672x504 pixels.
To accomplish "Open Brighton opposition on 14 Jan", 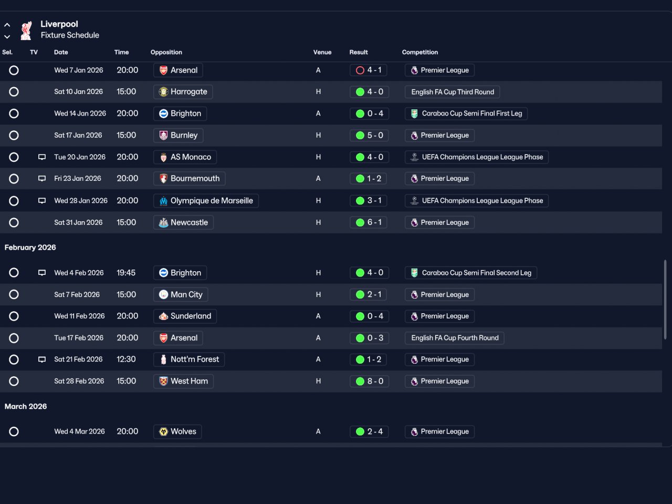I will coord(180,114).
